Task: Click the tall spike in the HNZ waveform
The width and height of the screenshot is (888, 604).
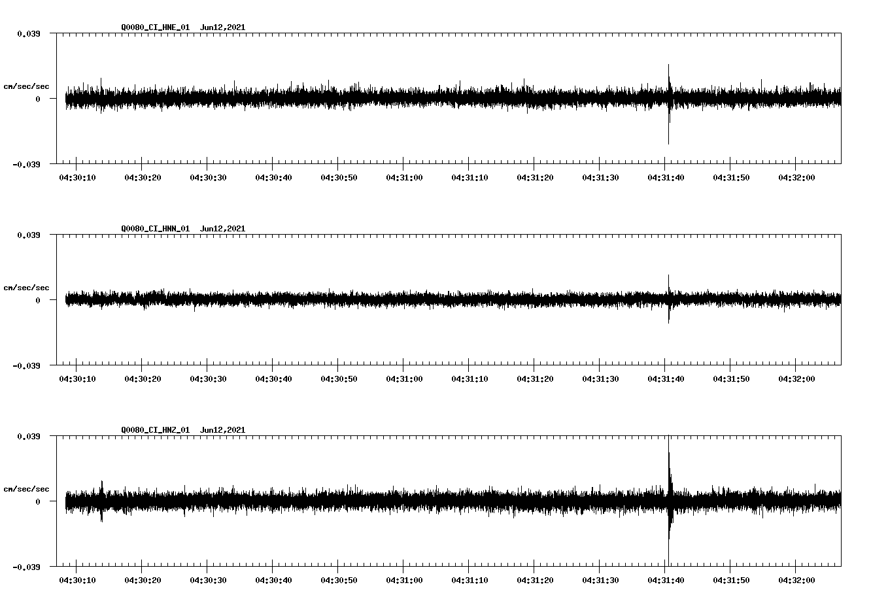Action: 669,500
